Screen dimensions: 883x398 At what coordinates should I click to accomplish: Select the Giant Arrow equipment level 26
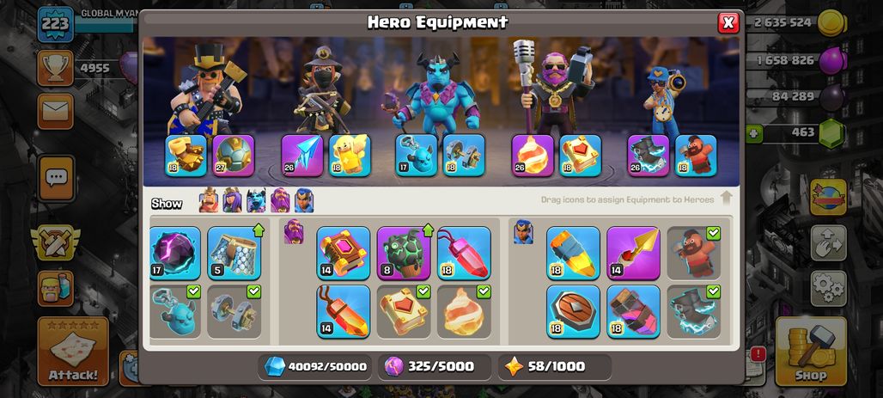(301, 156)
